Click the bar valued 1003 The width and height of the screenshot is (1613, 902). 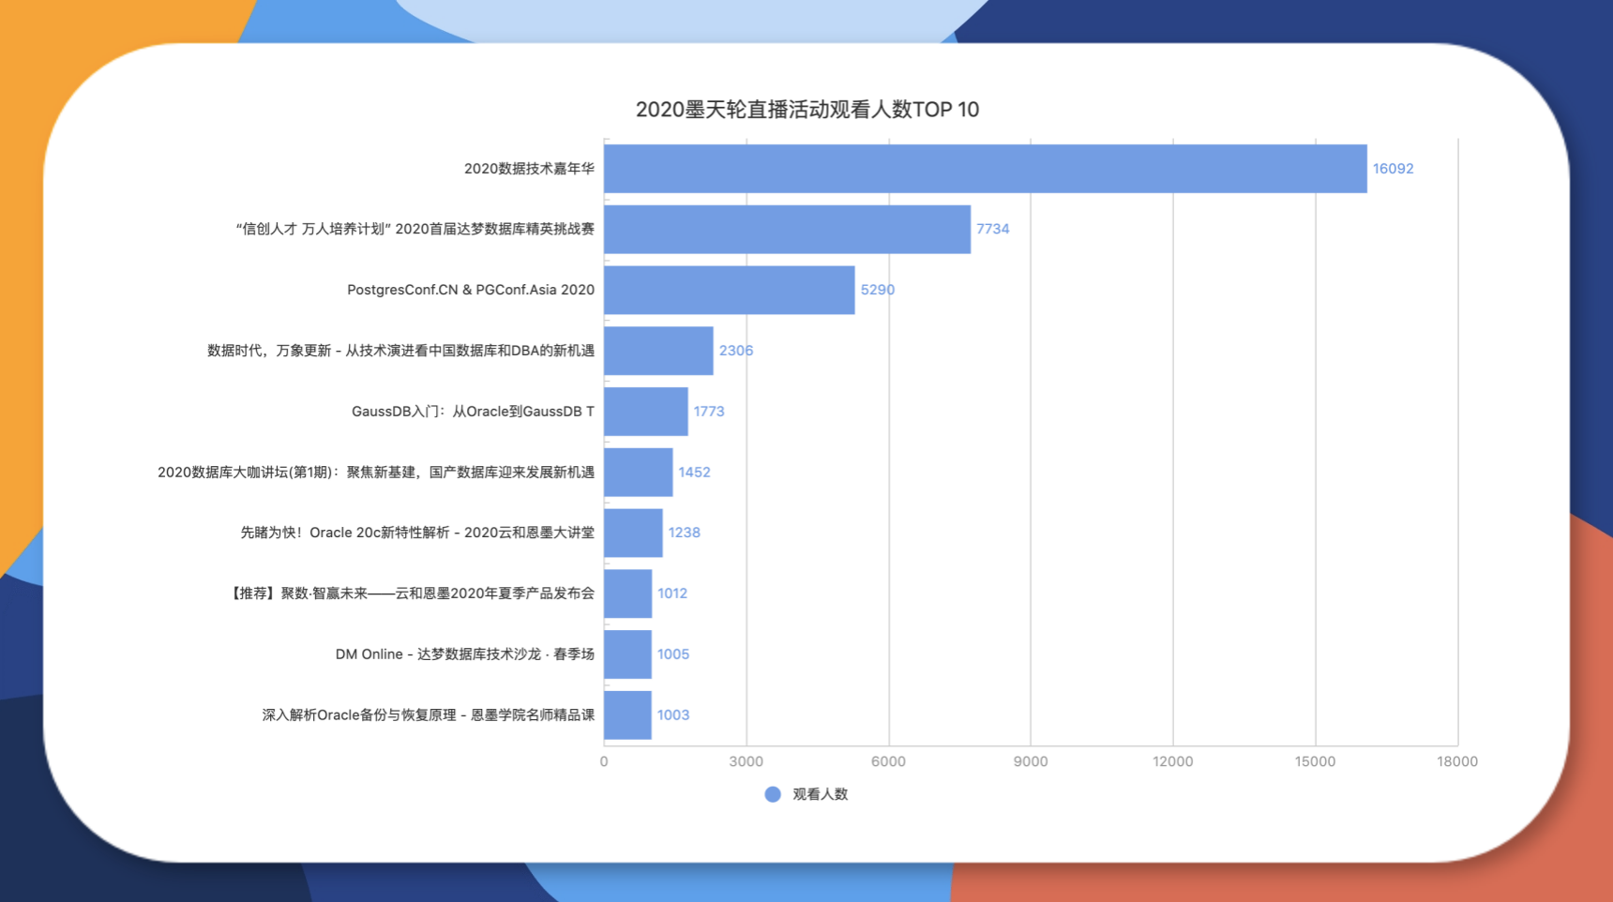coord(627,715)
